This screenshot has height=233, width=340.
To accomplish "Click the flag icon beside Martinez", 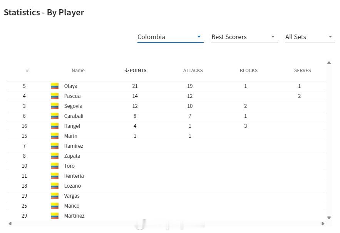I will point(55,216).
